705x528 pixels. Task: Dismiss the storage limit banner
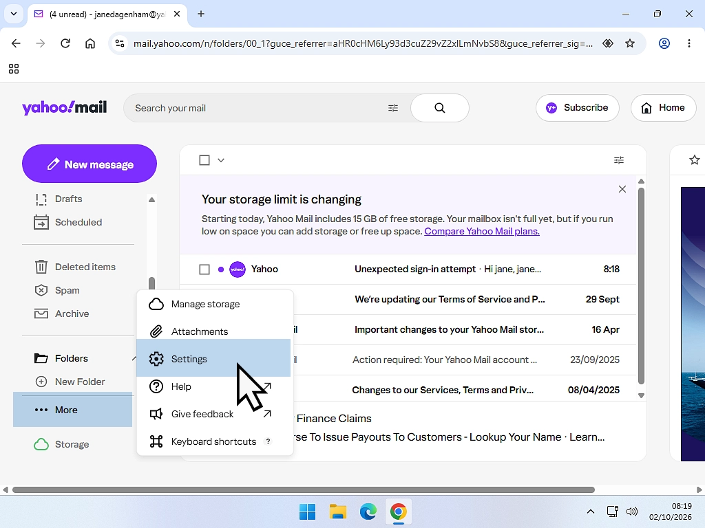622,189
